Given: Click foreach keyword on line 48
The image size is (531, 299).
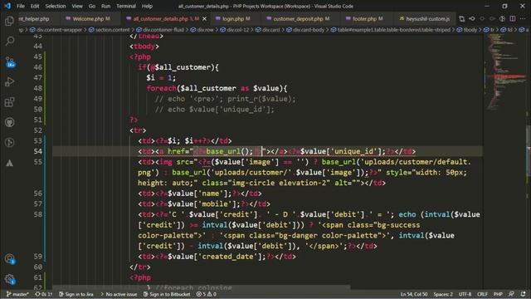Looking at the screenshot, I should (161, 88).
